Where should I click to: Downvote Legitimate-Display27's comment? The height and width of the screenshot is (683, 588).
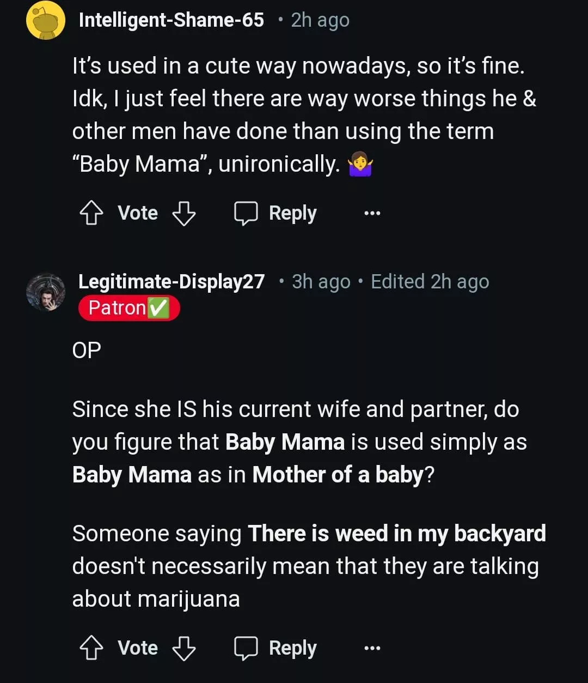pyautogui.click(x=183, y=648)
